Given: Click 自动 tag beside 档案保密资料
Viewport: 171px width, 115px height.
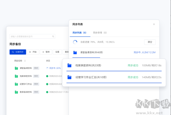Looking at the screenshot, I should pyautogui.click(x=36, y=76).
